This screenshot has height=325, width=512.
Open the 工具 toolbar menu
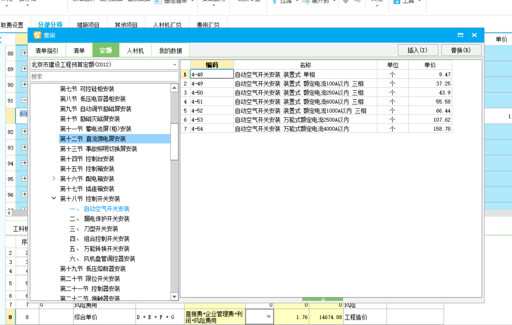click(x=408, y=2)
